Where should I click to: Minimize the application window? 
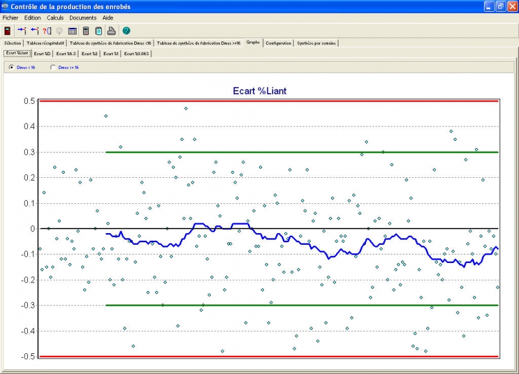(489, 6)
